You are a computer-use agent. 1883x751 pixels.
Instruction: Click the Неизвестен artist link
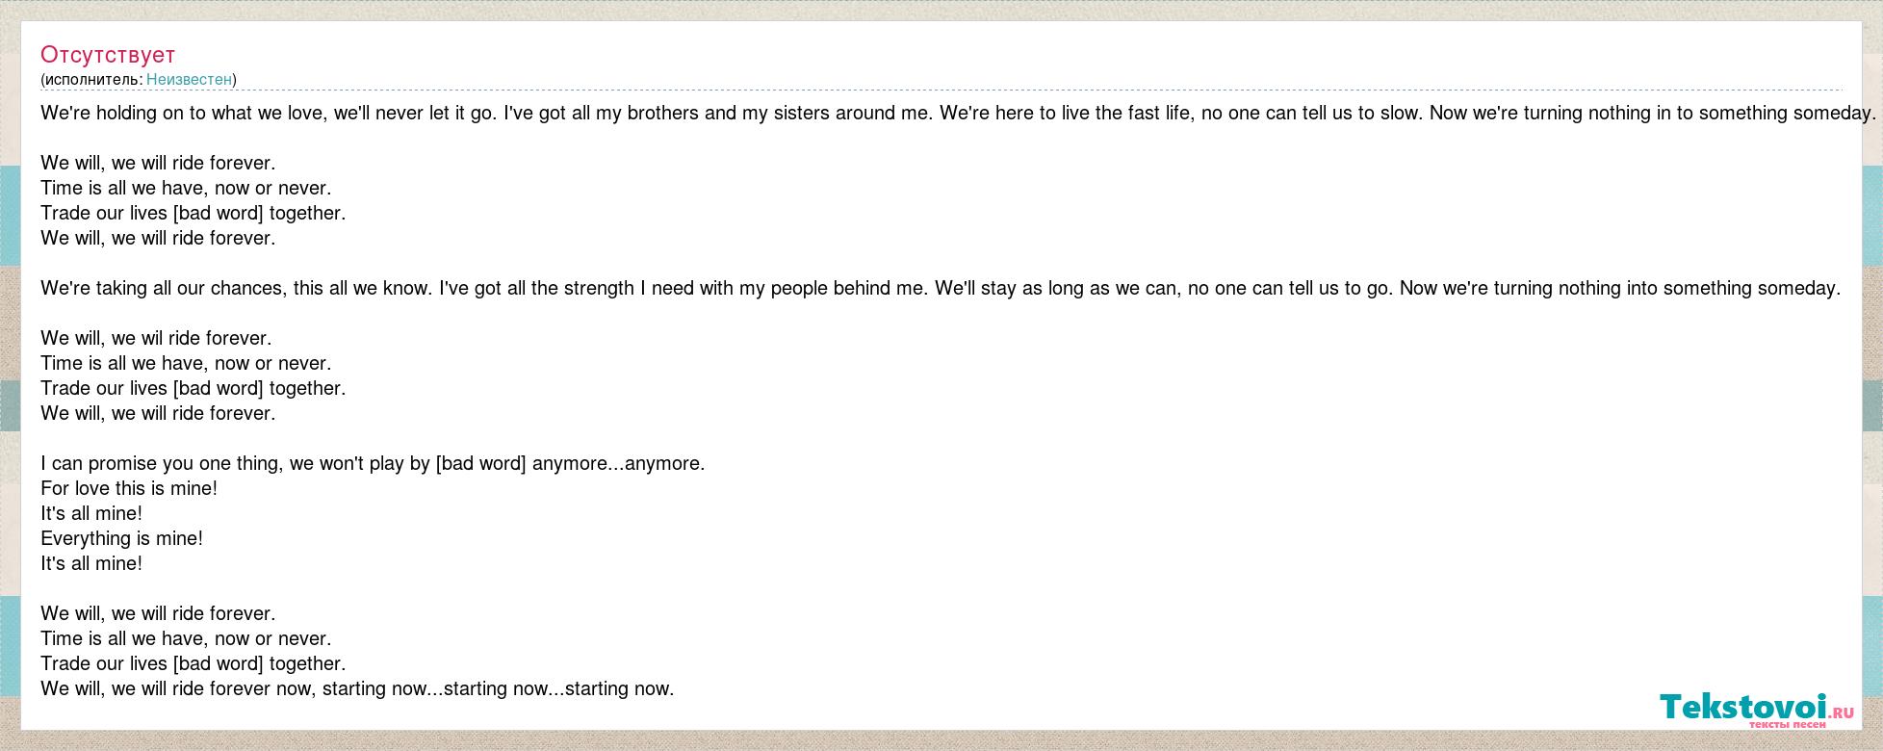(x=189, y=79)
